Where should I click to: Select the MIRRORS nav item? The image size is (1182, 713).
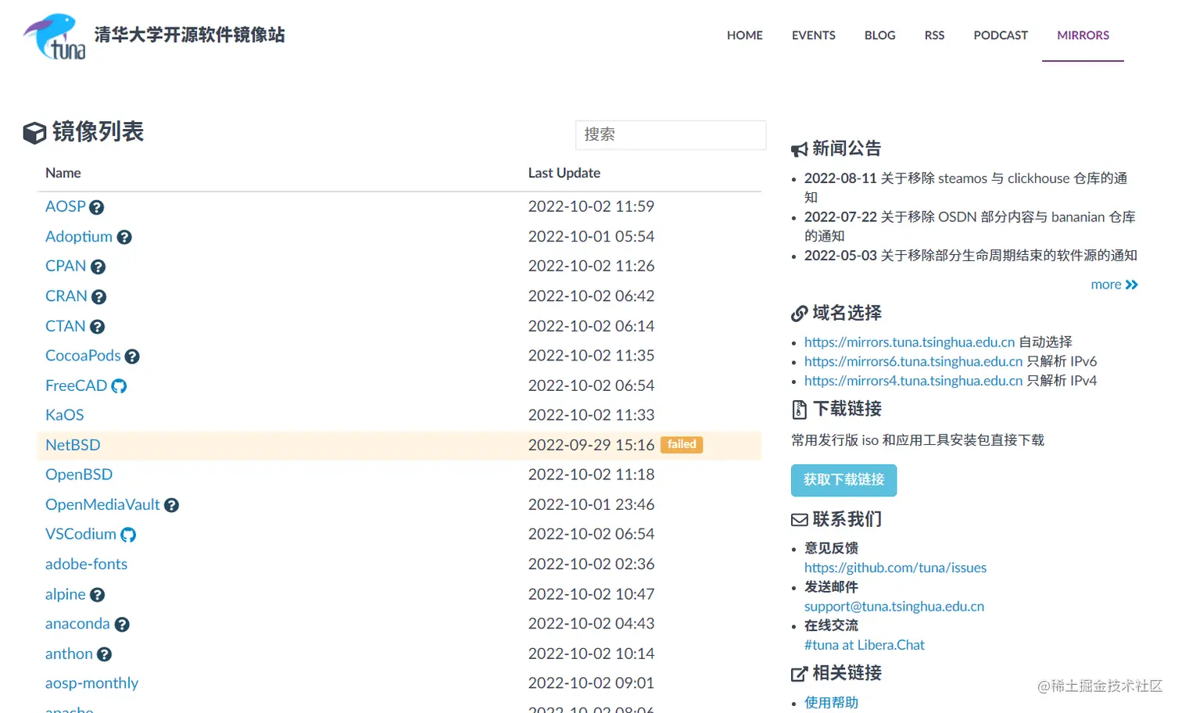1083,35
